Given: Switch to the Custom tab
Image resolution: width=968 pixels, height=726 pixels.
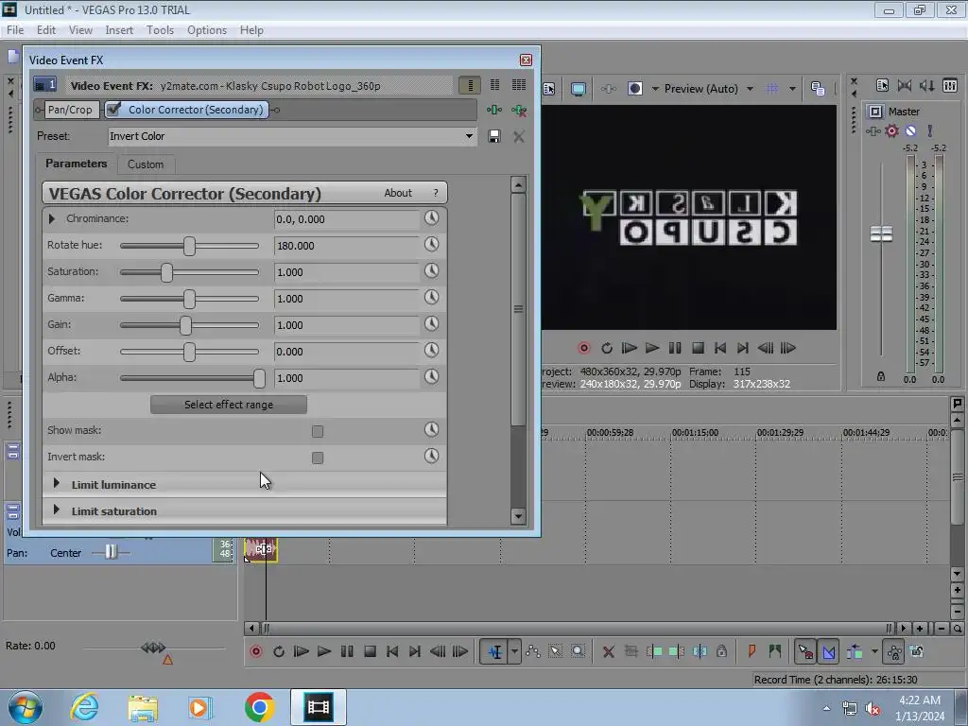Looking at the screenshot, I should coord(146,164).
